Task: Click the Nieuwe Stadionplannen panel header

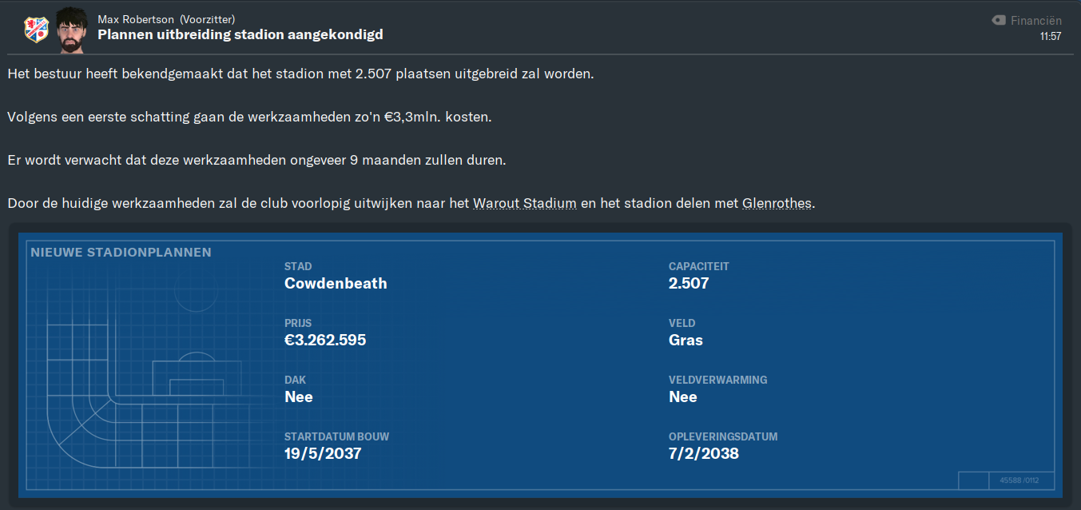Action: coord(121,253)
